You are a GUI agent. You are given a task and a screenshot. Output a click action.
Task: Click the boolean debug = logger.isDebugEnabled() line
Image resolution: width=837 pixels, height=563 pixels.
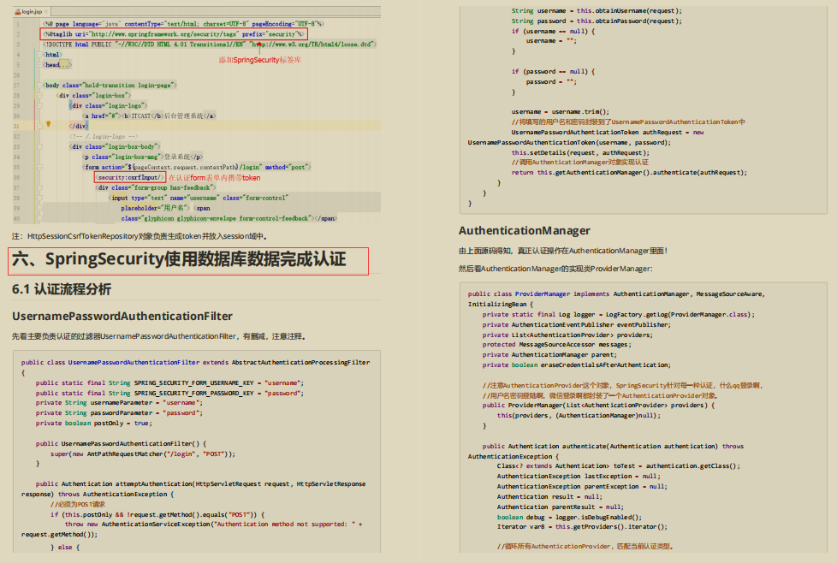point(570,517)
